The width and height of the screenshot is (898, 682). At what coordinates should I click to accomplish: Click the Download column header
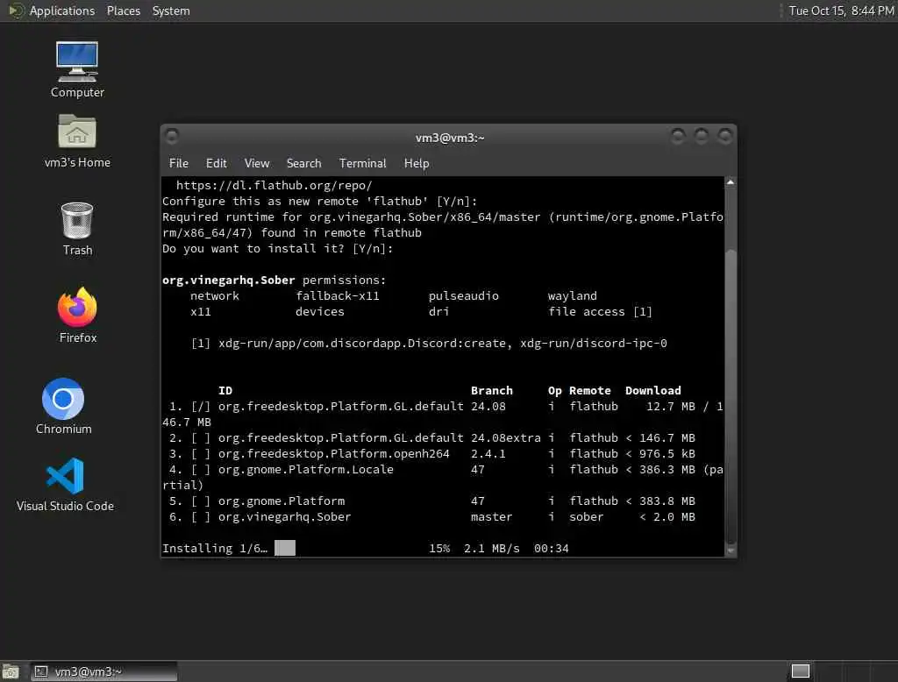tap(652, 391)
